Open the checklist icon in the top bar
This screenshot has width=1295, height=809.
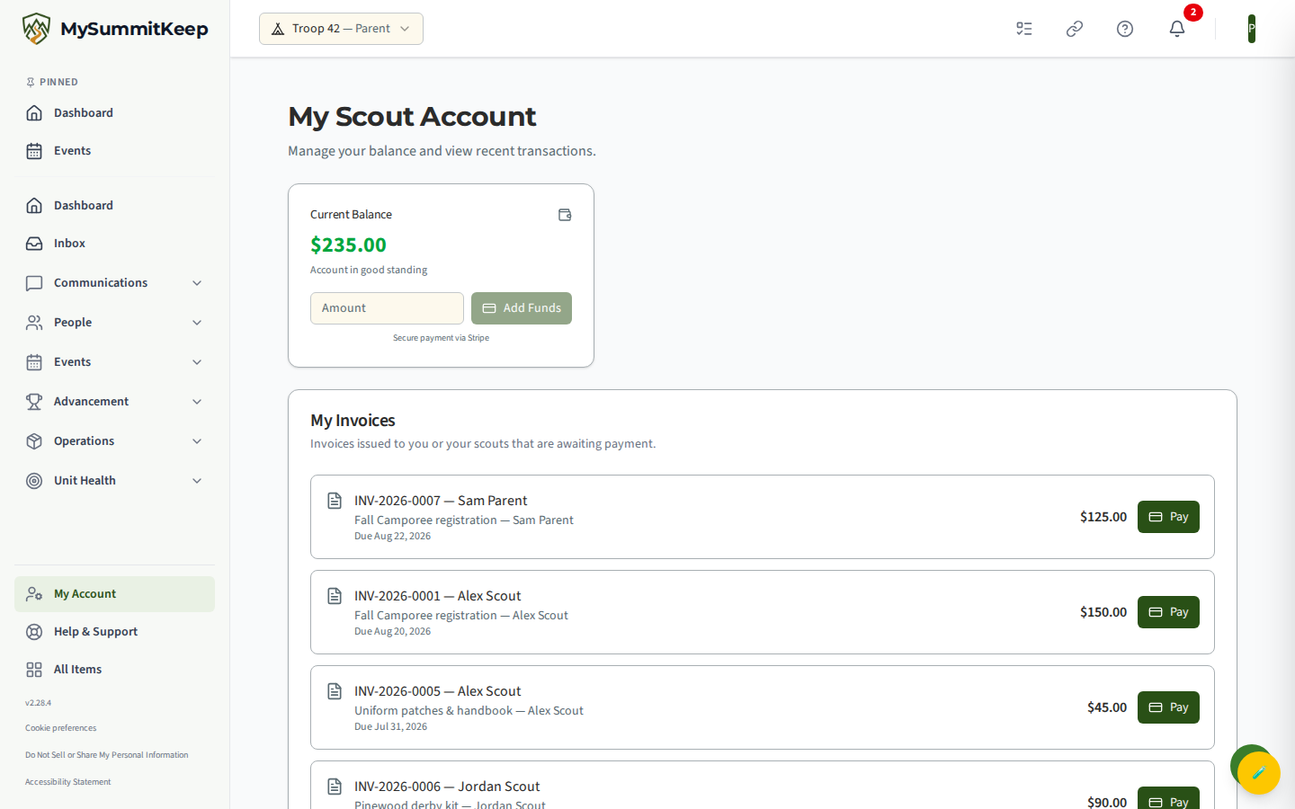1024,29
